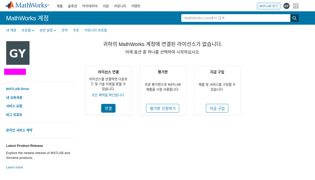Click the MathWorks logo
The image size is (315, 180).
[x=27, y=5]
